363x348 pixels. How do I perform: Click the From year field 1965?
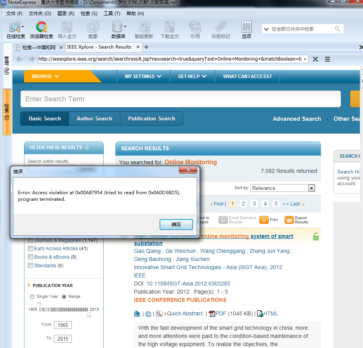coord(63,325)
